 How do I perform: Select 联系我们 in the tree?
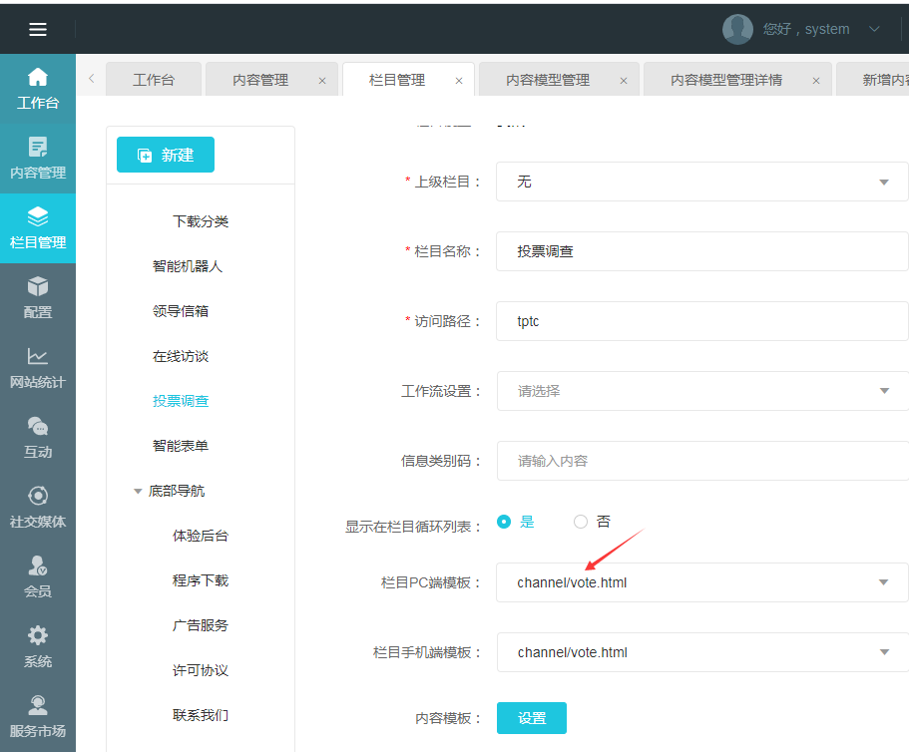[x=201, y=715]
